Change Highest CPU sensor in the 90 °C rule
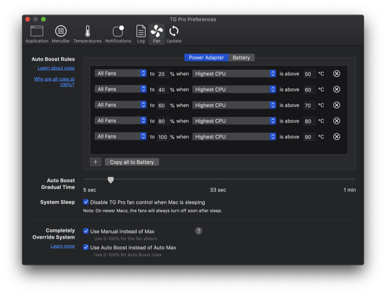This screenshot has width=386, height=294. 234,137
